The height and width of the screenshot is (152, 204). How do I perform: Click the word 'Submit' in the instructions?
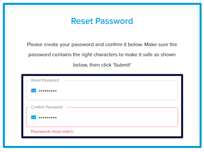(122, 65)
